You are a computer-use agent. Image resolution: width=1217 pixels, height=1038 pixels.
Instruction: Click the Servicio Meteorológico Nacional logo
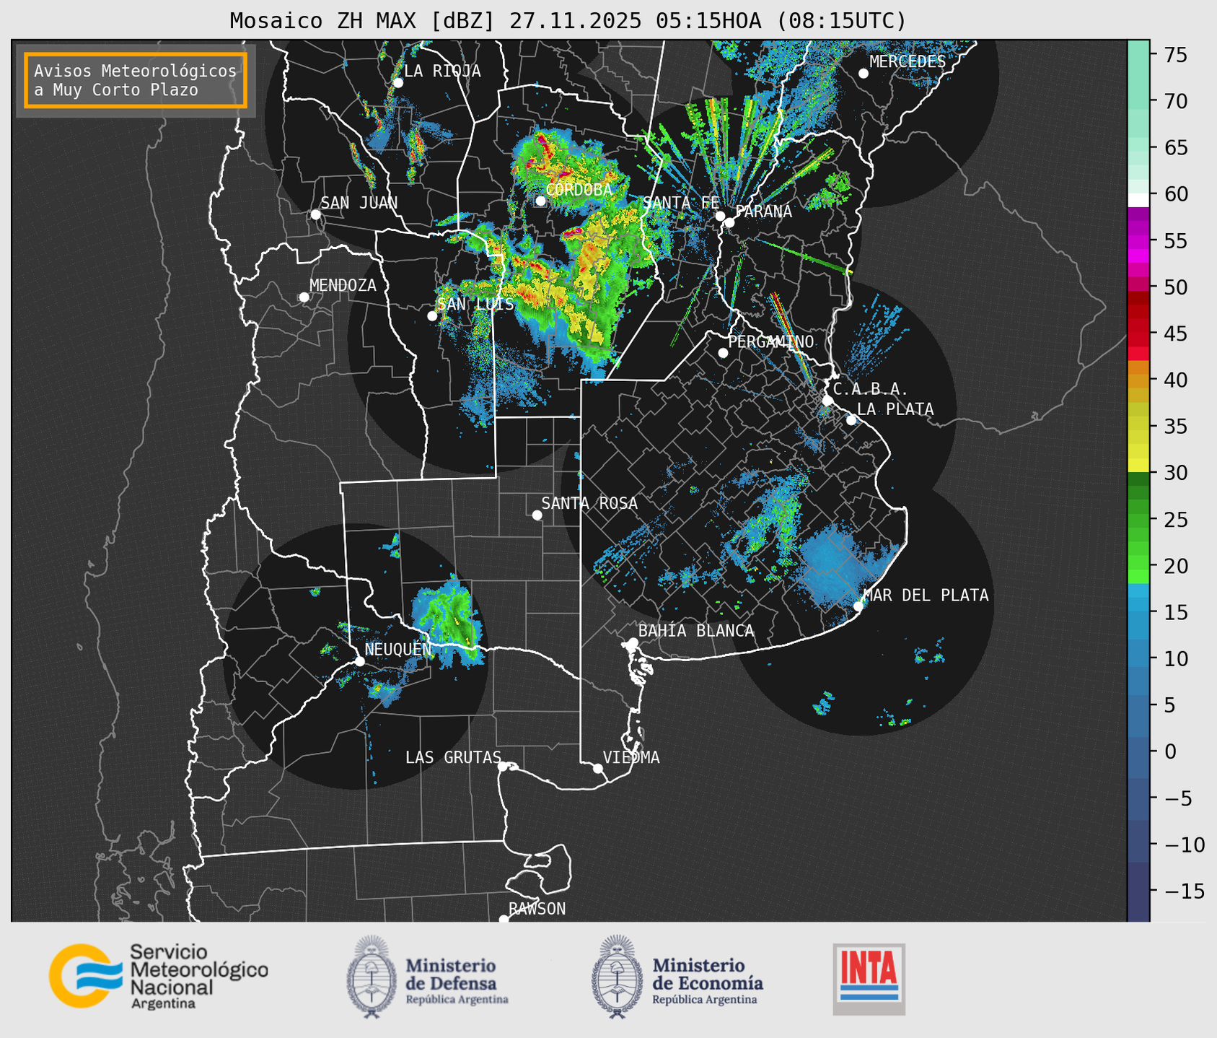pyautogui.click(x=158, y=976)
